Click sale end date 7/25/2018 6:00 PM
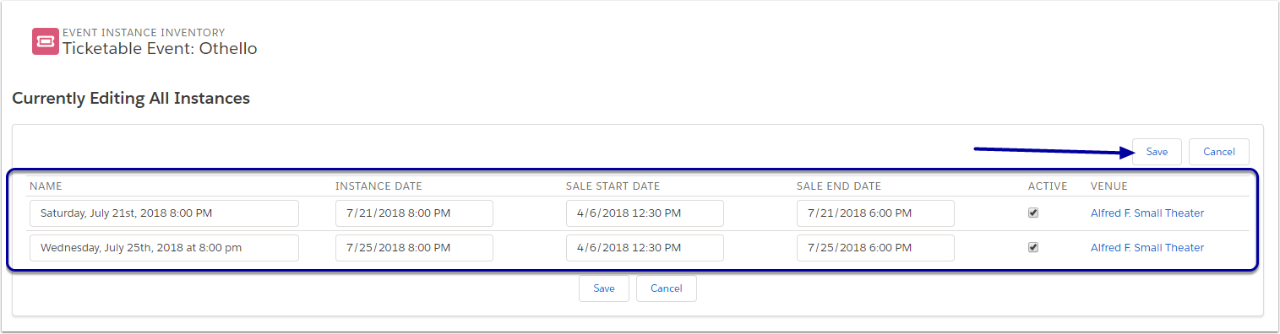1280x334 pixels. click(x=875, y=248)
